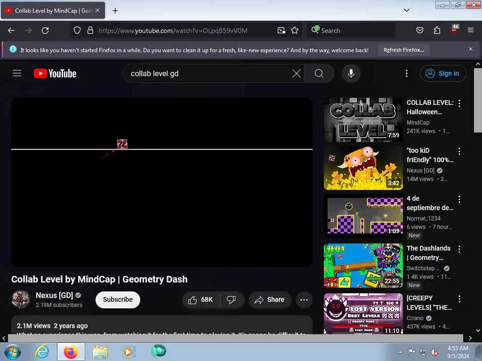Click the Firefox address bar URL
Viewport: 482px width, 361px height.
[173, 31]
